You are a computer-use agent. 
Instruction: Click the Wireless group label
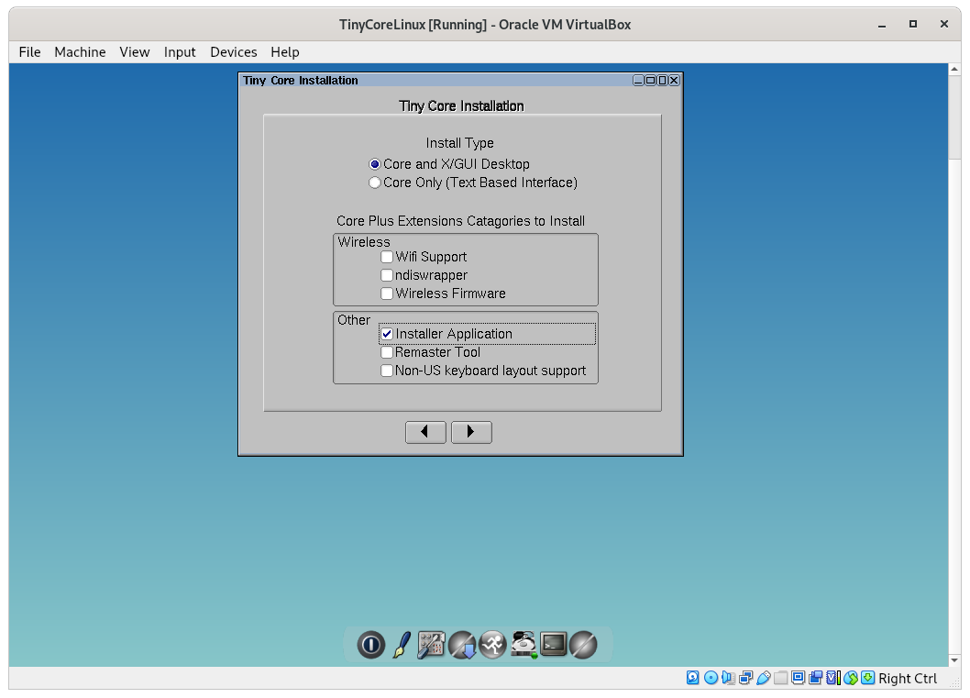pyautogui.click(x=364, y=242)
